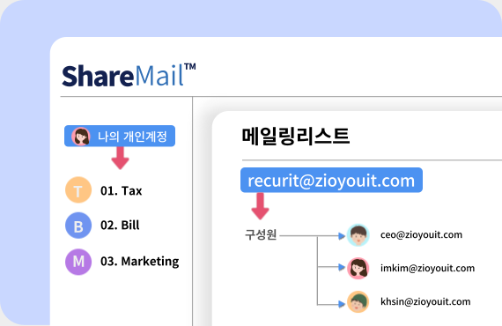Select the orange T circle icon
The image size is (502, 326).
click(78, 190)
